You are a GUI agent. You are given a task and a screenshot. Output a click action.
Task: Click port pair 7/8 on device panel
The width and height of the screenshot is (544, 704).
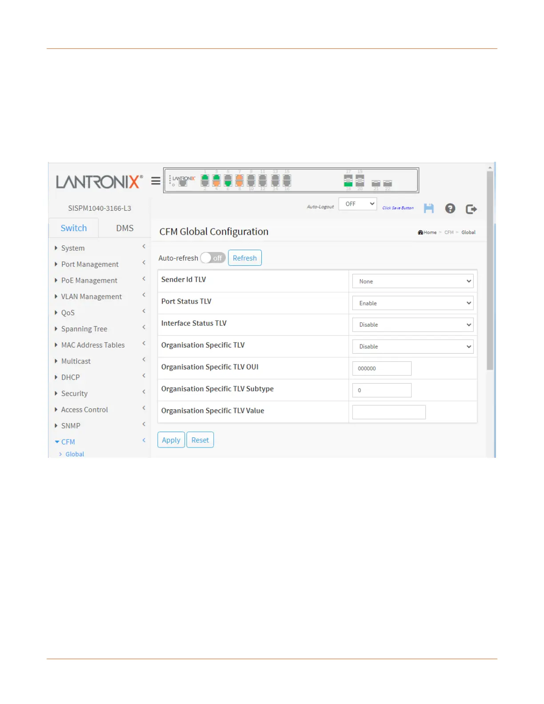coord(239,180)
